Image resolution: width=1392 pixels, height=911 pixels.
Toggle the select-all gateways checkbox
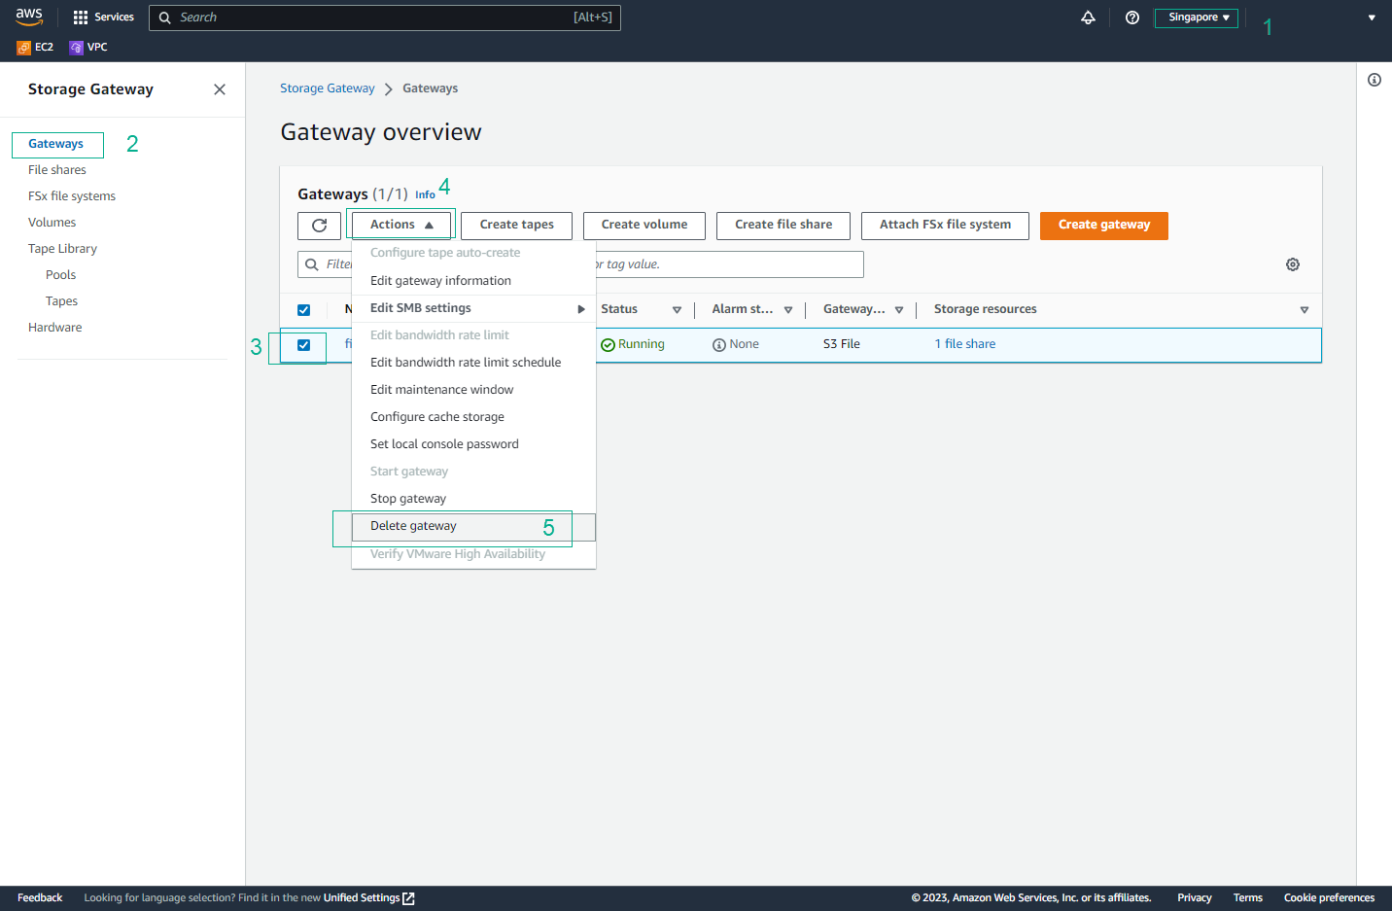[x=303, y=310]
